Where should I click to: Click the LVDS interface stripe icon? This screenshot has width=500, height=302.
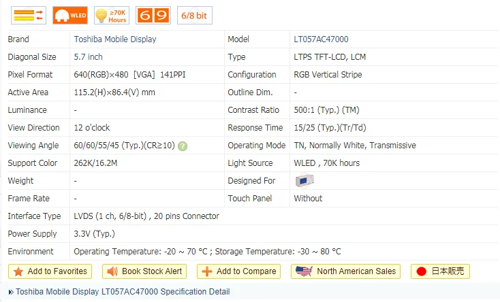click(x=29, y=15)
